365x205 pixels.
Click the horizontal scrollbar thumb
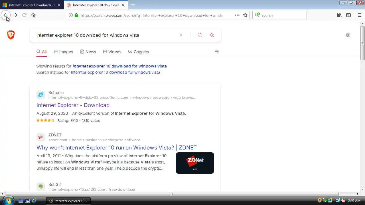[172, 194]
